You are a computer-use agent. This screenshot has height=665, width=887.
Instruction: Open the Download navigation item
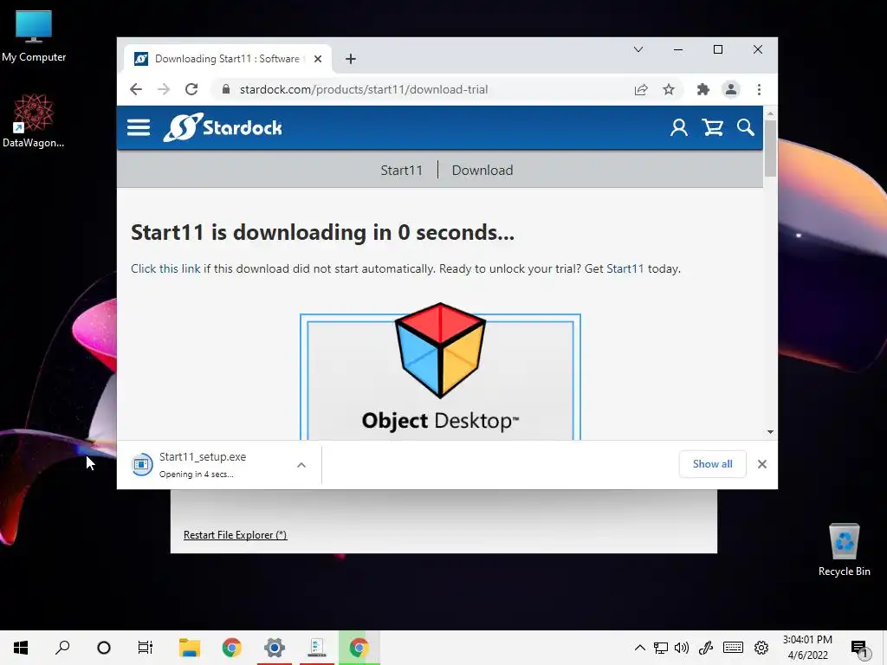tap(482, 171)
